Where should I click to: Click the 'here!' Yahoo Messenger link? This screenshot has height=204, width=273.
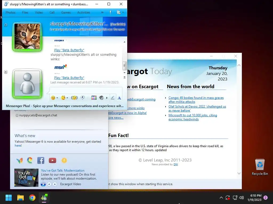(18, 146)
